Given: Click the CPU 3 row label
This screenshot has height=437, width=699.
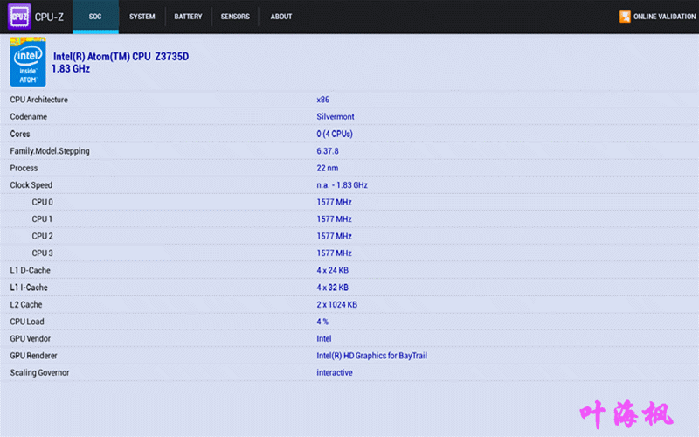Looking at the screenshot, I should coord(42,253).
